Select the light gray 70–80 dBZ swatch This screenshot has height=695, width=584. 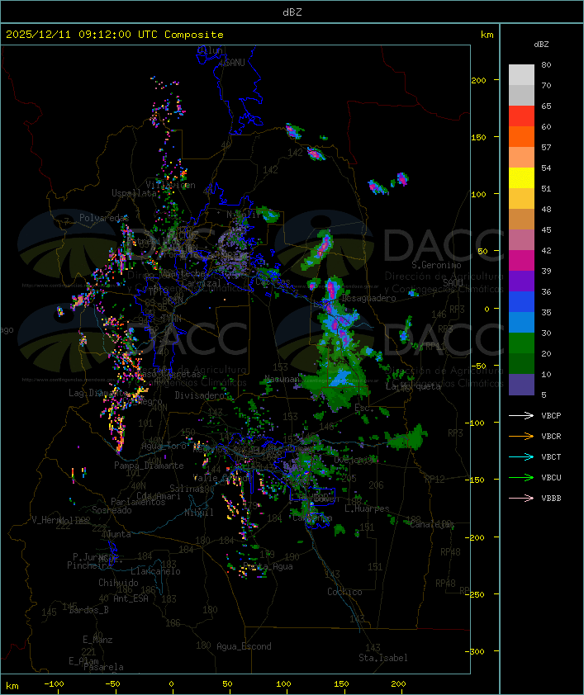point(521,75)
